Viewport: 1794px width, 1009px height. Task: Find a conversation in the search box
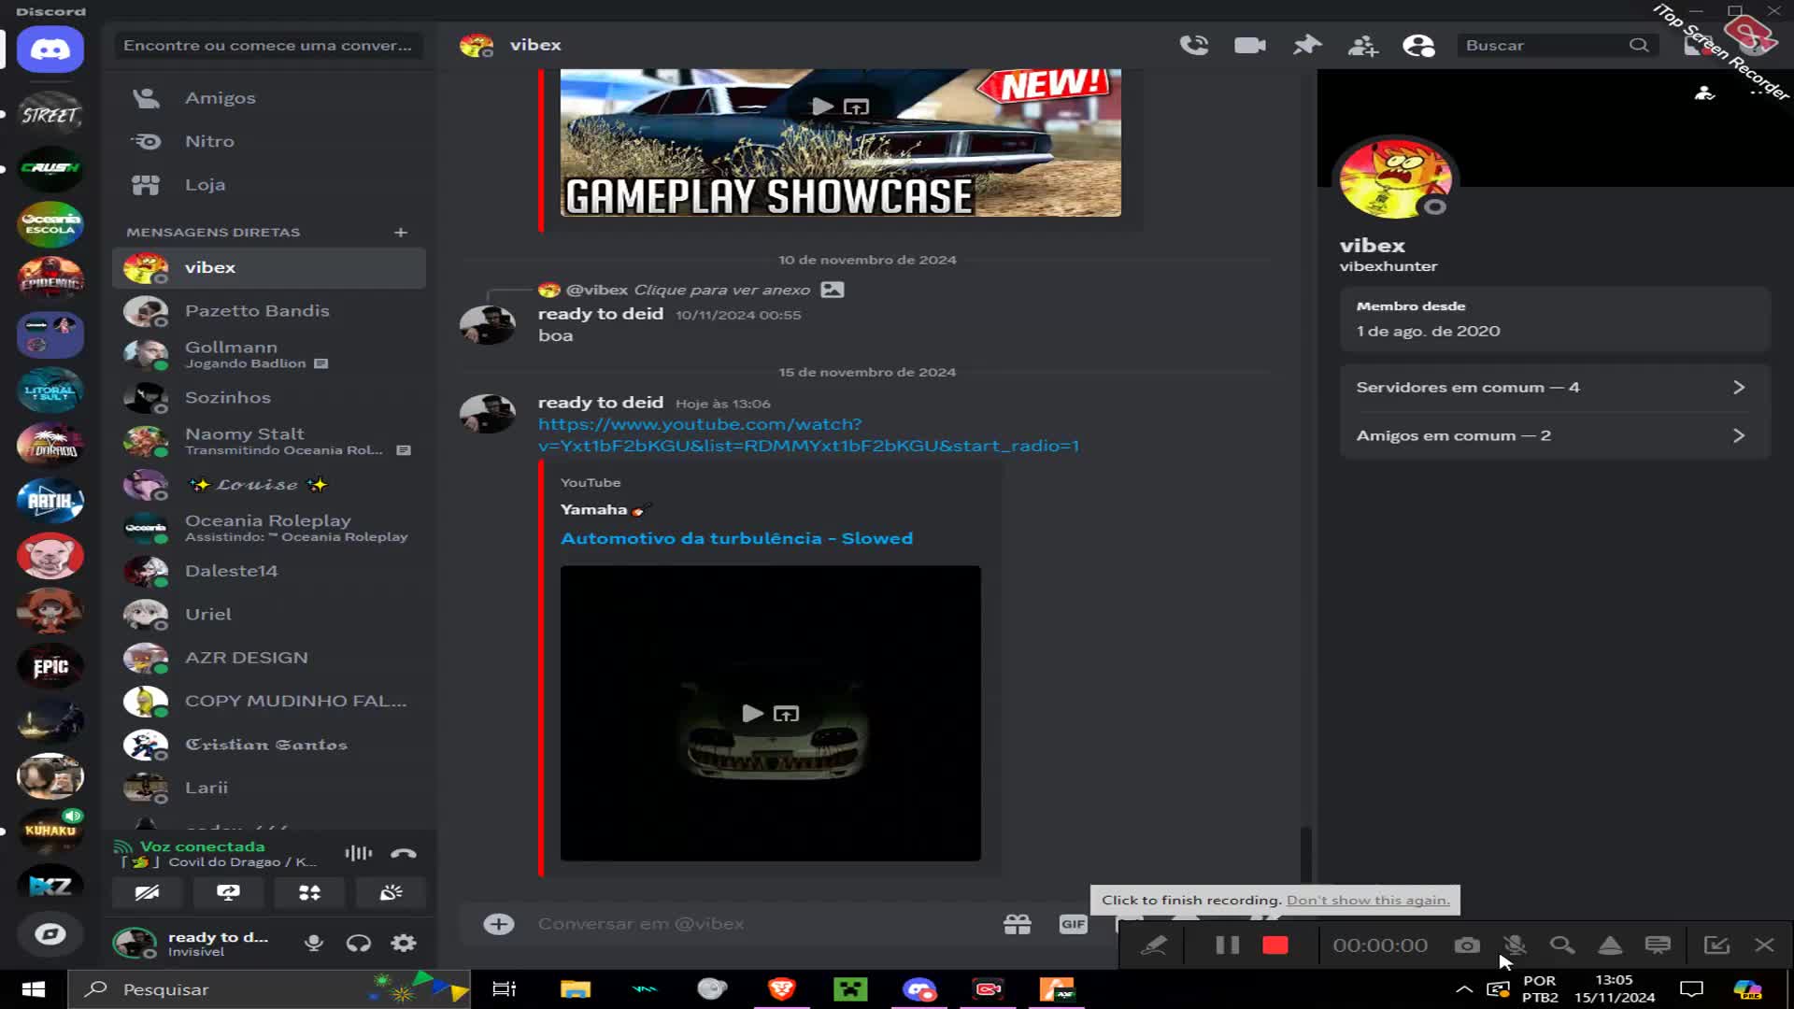pyautogui.click(x=269, y=45)
